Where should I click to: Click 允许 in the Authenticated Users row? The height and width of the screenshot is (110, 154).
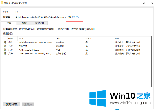tap(10, 50)
